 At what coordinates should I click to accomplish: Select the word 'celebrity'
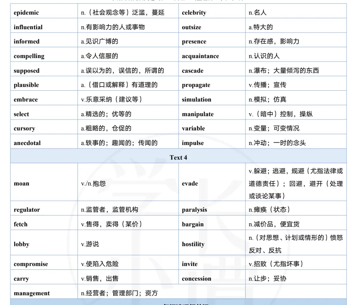pos(194,13)
